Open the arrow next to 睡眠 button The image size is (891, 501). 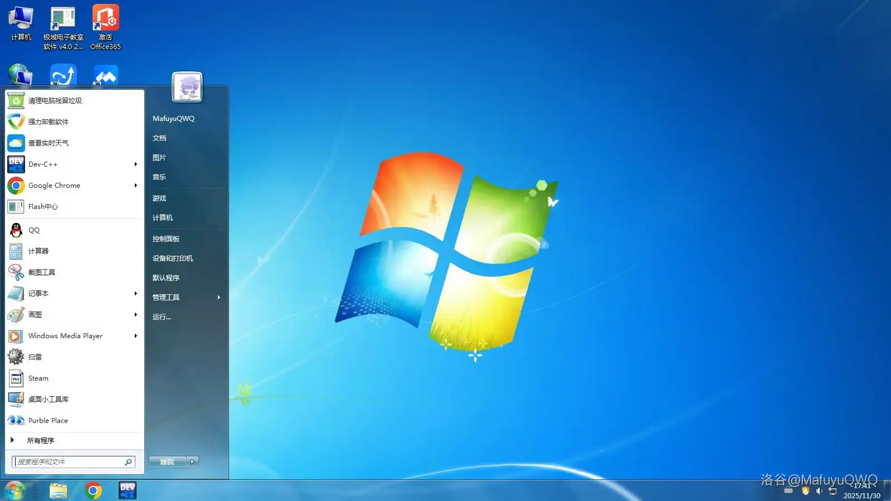(192, 462)
